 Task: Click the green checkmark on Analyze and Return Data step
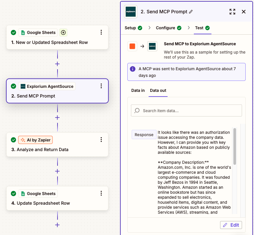13,140
